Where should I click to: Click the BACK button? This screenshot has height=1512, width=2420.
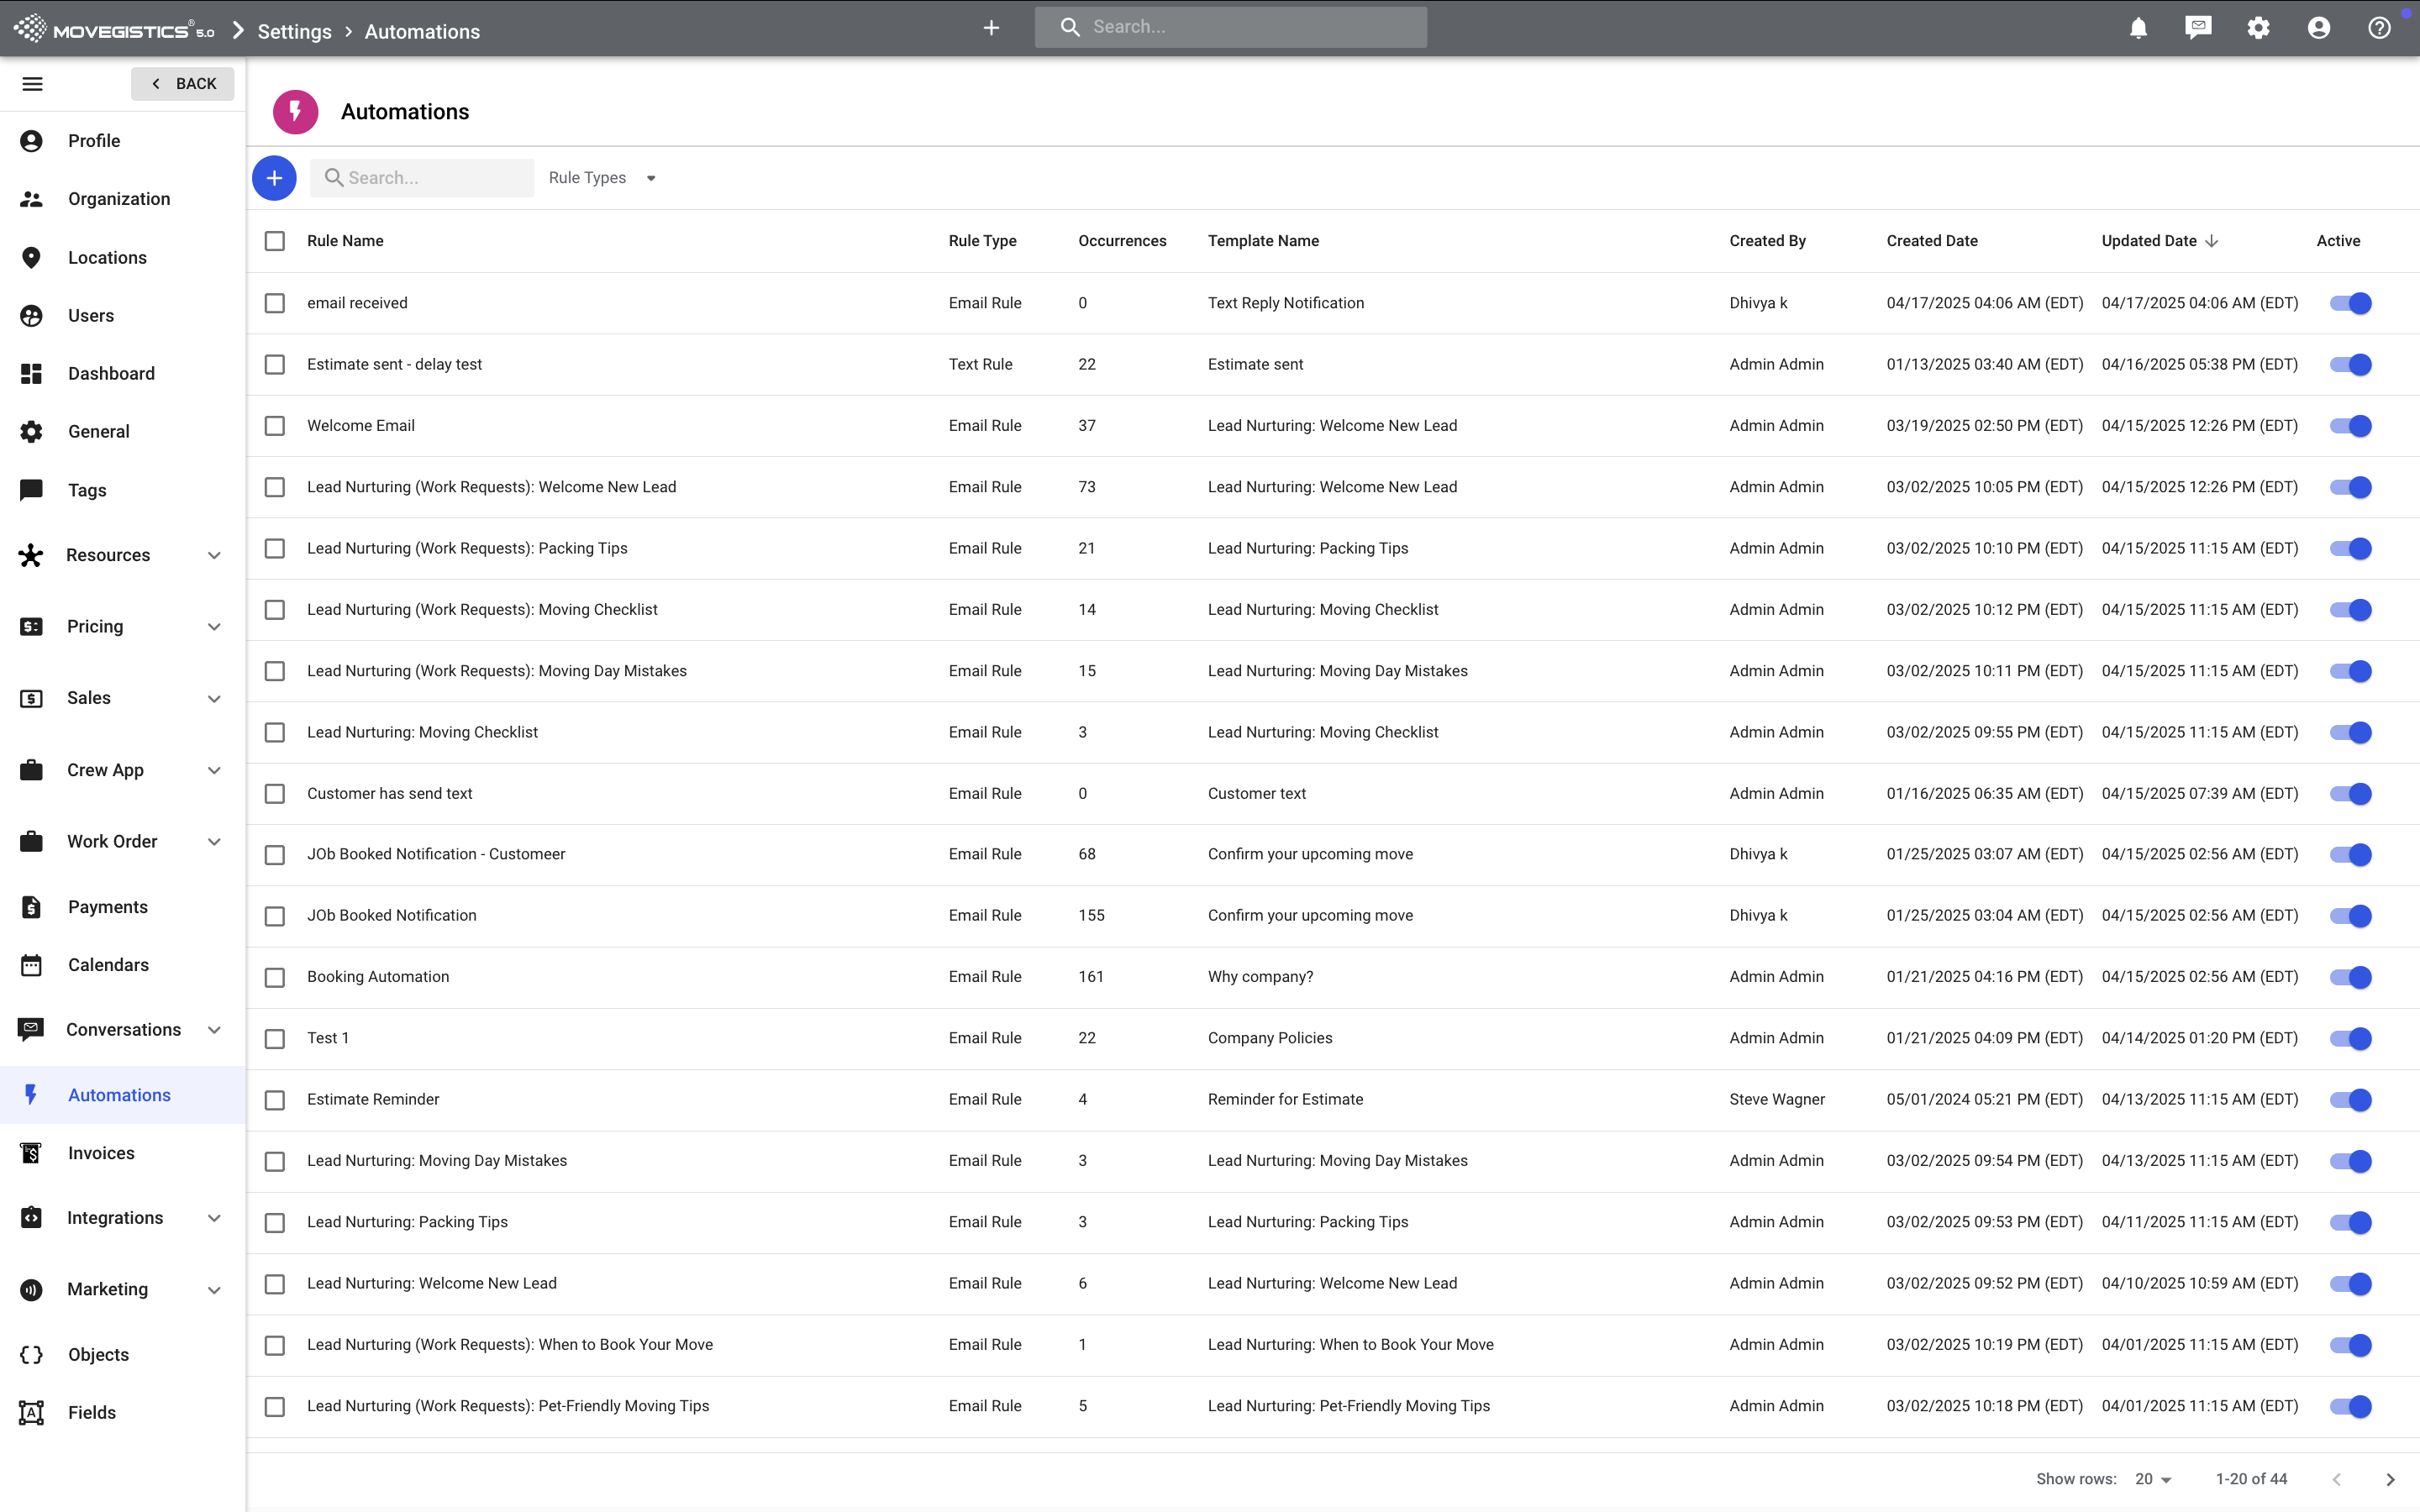(x=183, y=84)
